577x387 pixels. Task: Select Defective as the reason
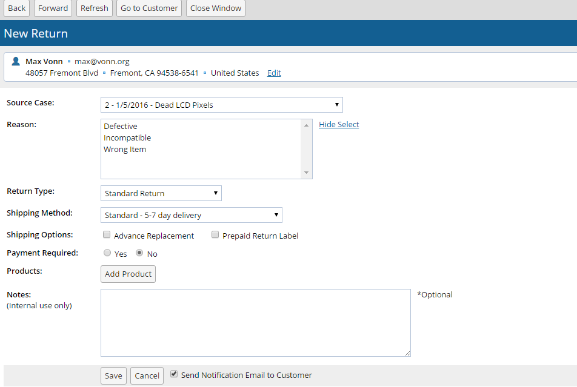[x=121, y=127]
